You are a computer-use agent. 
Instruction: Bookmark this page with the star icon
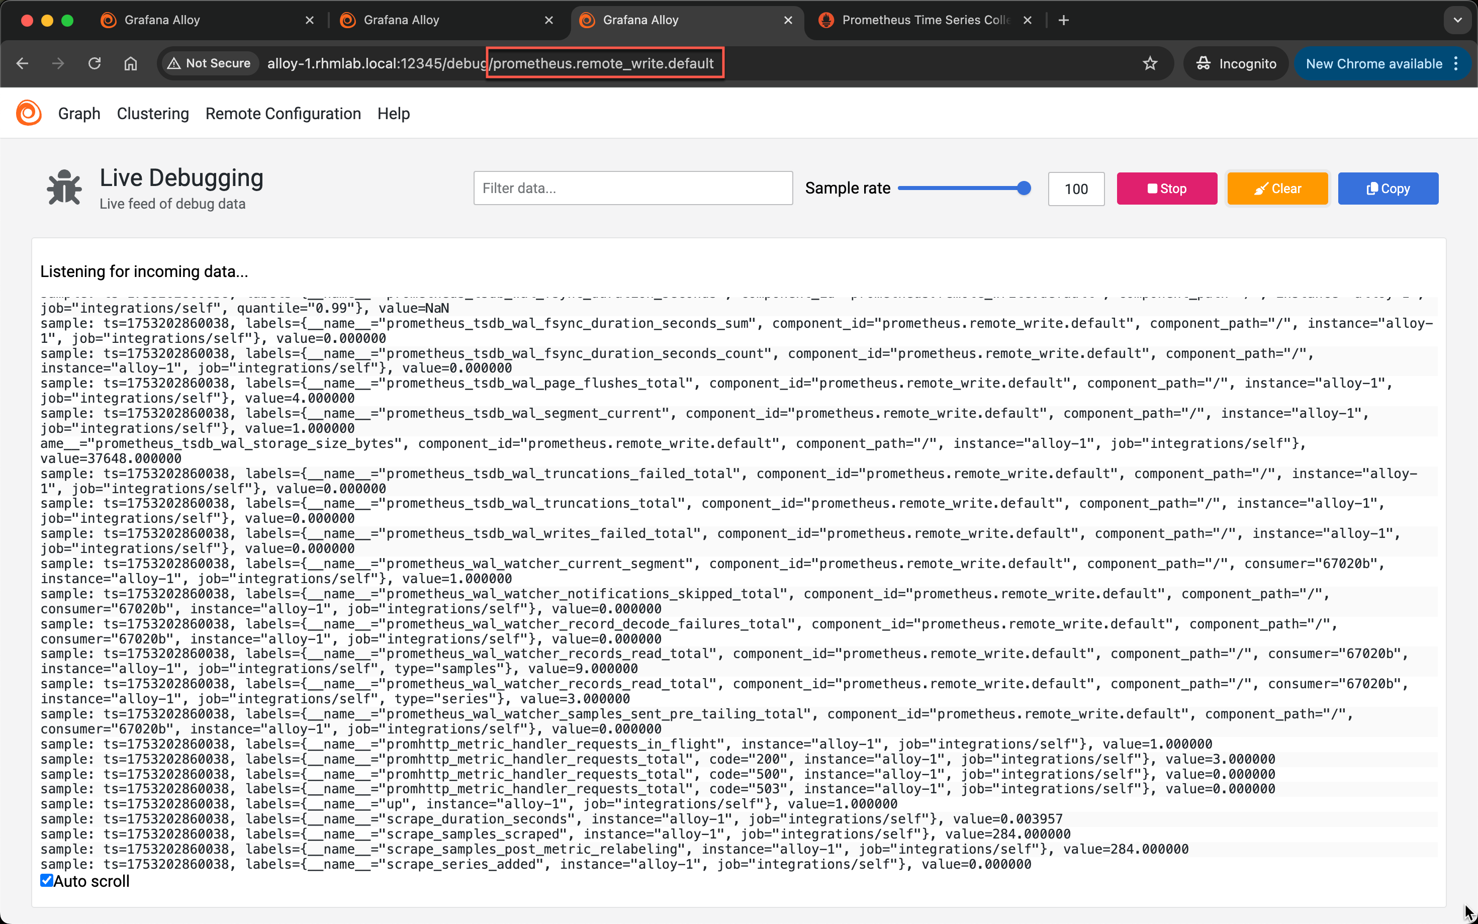1150,63
